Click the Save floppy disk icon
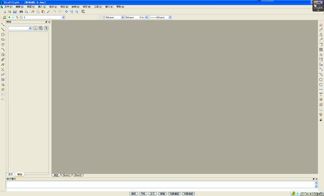This screenshot has height=196, width=324. coord(15,12)
